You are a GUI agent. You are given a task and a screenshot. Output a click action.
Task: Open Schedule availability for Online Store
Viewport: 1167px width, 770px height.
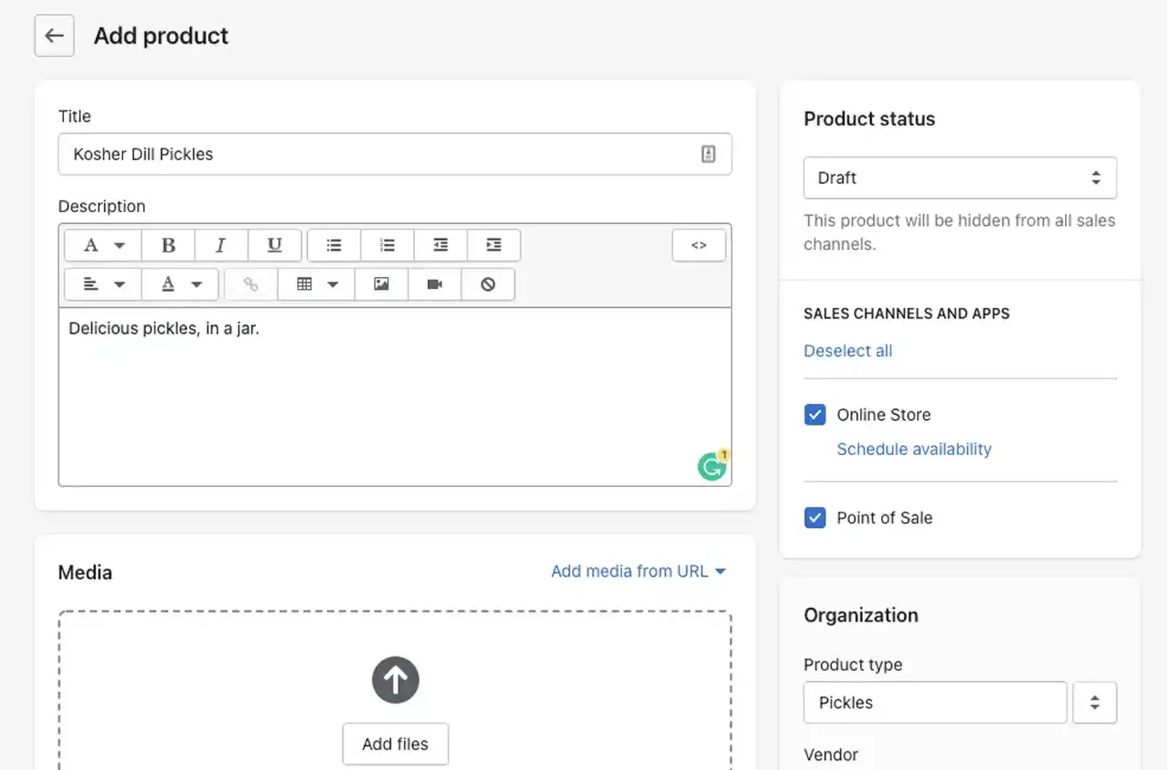pyautogui.click(x=914, y=449)
